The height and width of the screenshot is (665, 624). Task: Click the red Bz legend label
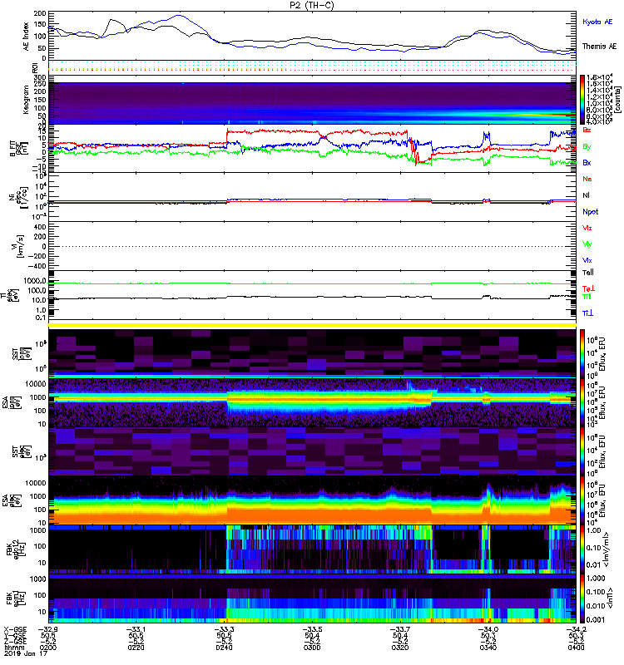coord(587,131)
